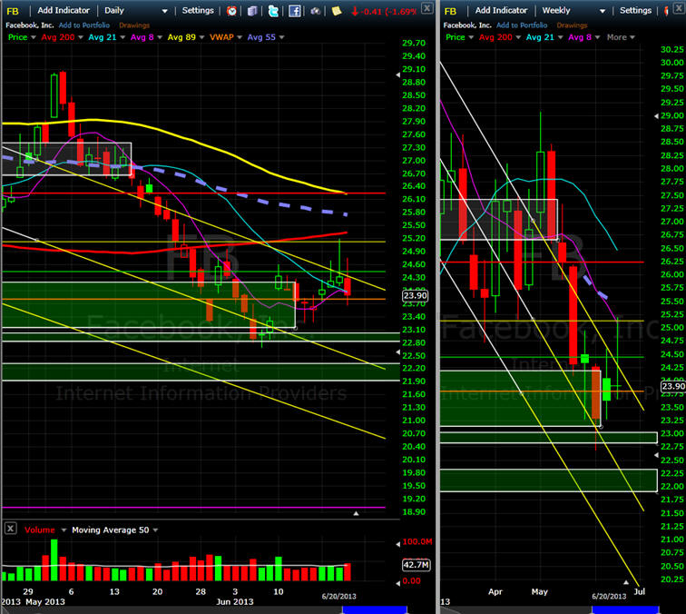This screenshot has height=614, width=686.
Task: Click the Apr label on weekly time axis
Action: pos(495,591)
